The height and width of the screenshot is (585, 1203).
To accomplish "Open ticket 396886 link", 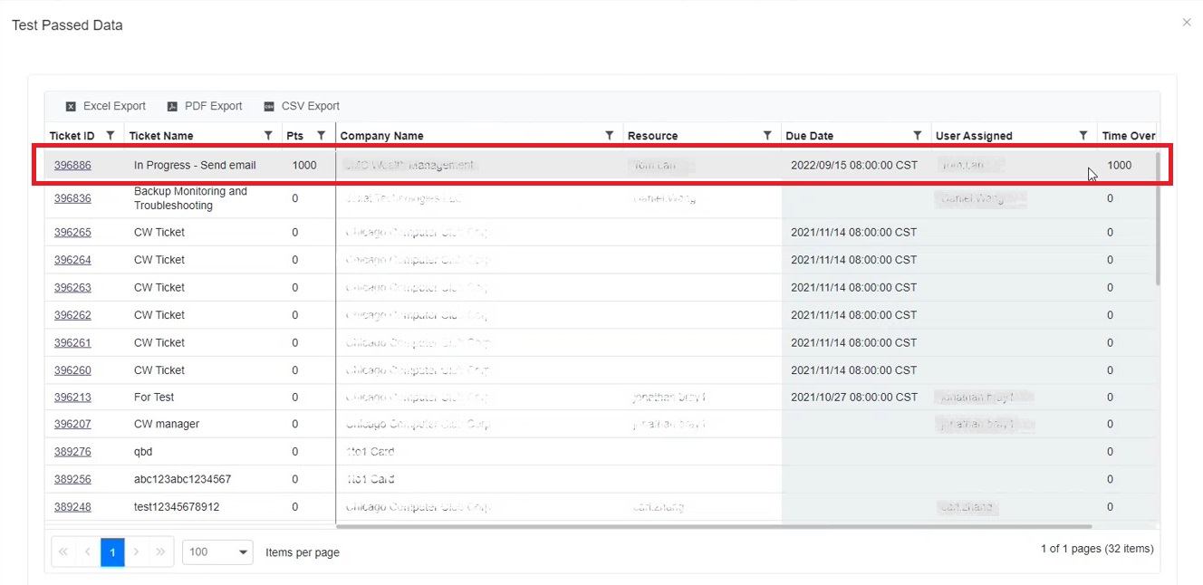I will click(72, 166).
